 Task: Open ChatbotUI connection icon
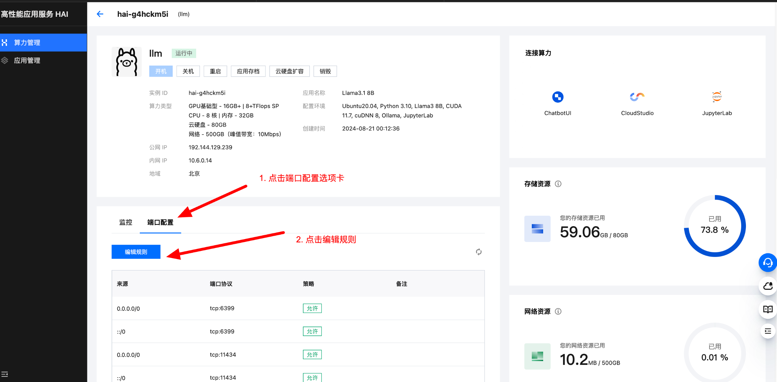(x=557, y=97)
